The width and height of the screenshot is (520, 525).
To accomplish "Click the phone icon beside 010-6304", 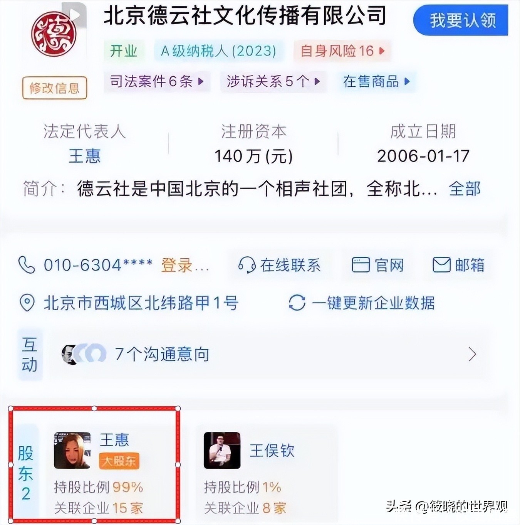I will (27, 265).
